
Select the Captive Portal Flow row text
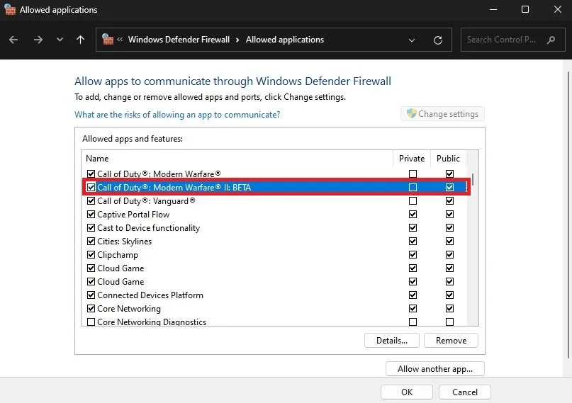(133, 215)
